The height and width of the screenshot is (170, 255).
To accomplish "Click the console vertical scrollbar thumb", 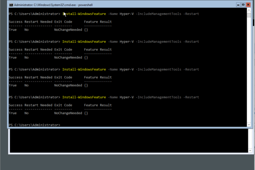I will click(249, 15).
